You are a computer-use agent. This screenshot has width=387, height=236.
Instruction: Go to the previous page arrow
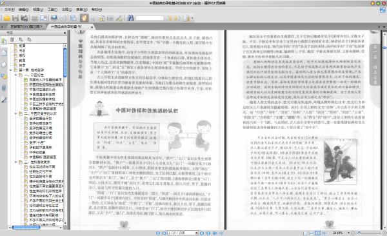pos(164,233)
